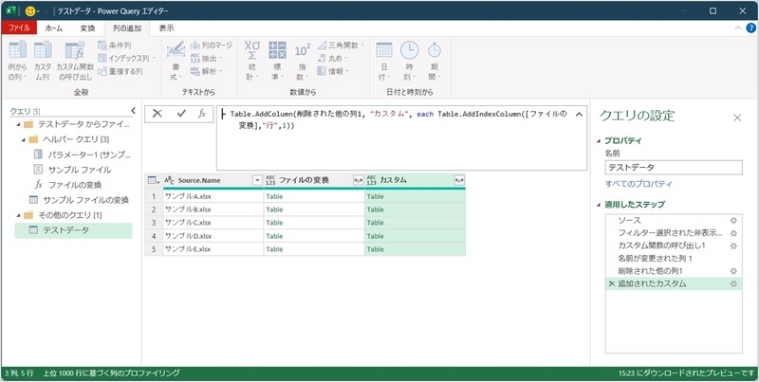Open the カスタム列 (Custom Column) tool

[x=43, y=60]
